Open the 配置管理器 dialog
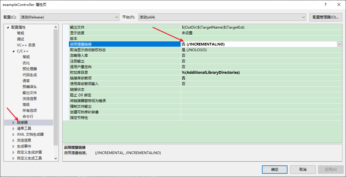The image size is (346, 177). [x=326, y=17]
